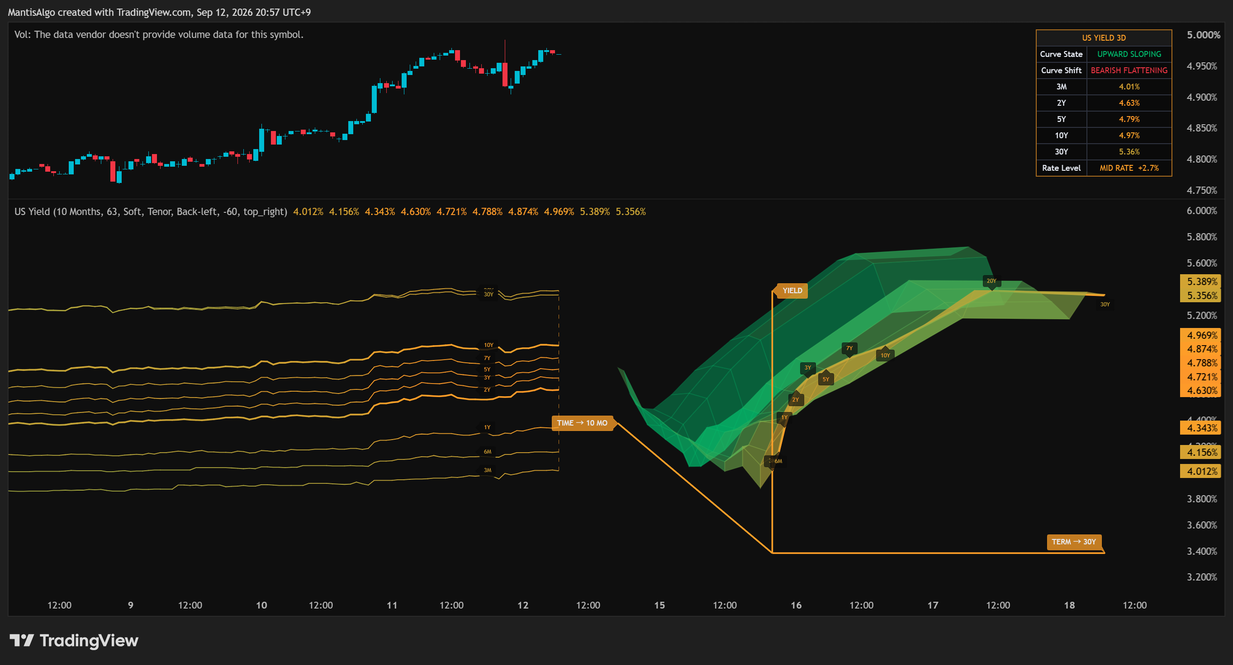Click the 4.343% value in the indicator legend
Screen dimensions: 1233x665
pyautogui.click(x=380, y=211)
